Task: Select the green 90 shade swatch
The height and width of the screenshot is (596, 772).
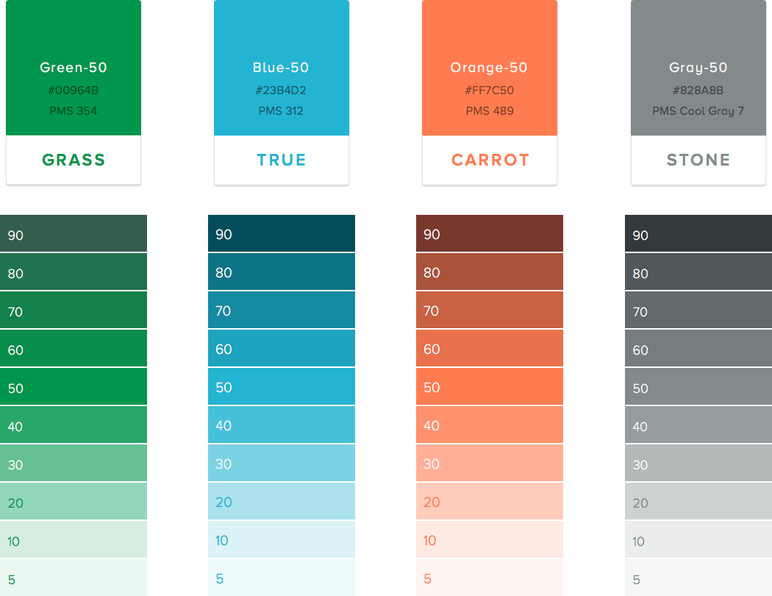Action: [74, 233]
